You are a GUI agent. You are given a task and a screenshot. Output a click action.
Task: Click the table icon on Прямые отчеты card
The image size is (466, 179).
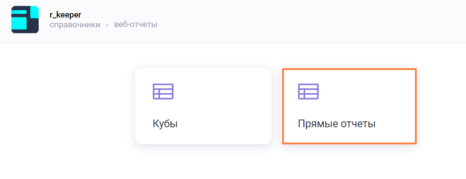tap(308, 92)
